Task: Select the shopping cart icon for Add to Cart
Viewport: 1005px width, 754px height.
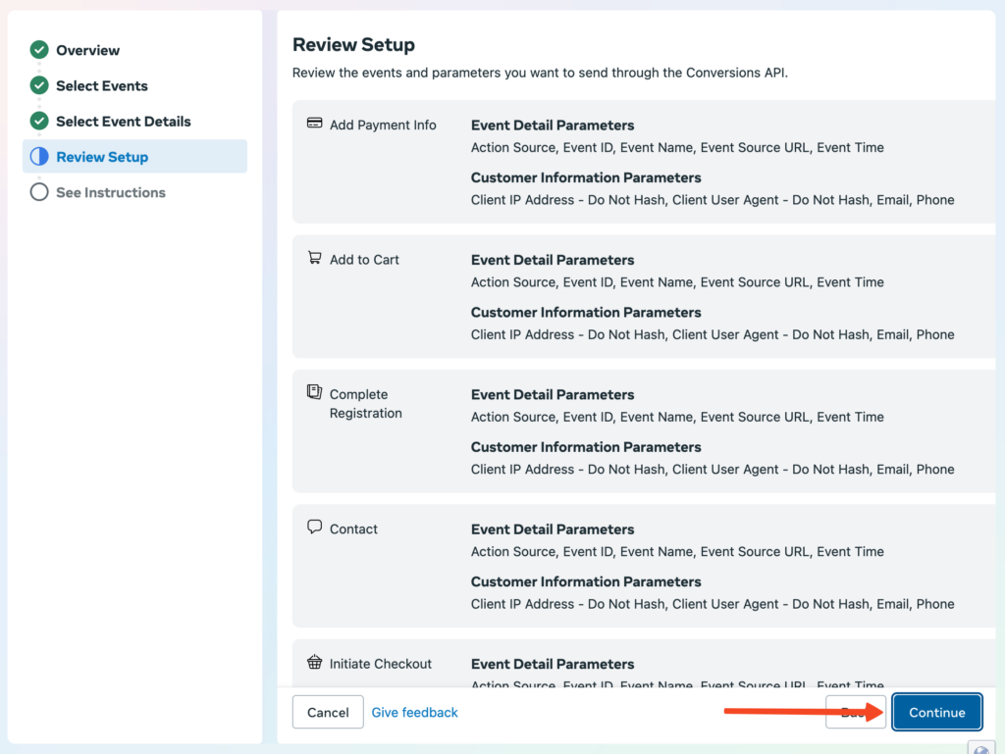Action: click(x=314, y=258)
